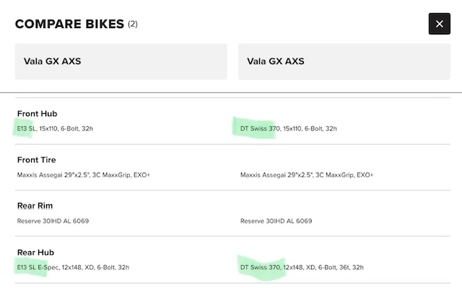462x288 pixels.
Task: Click the Rear Rim row label
Action: [35, 206]
